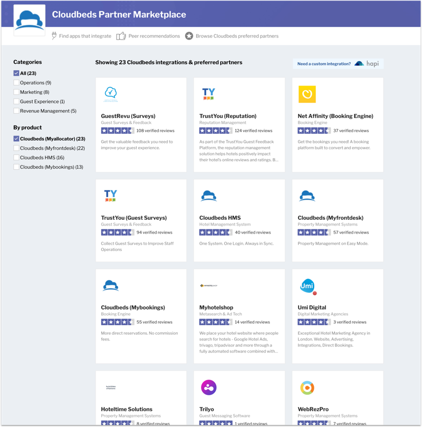Click the Cloudbeds (Myfrontdesk) cloud logo
The width and height of the screenshot is (422, 427).
coord(307,196)
